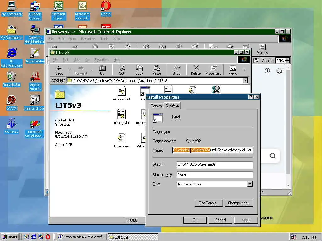Adjust the Quality PNG stepper control
The image size is (322, 241).
coord(287,61)
